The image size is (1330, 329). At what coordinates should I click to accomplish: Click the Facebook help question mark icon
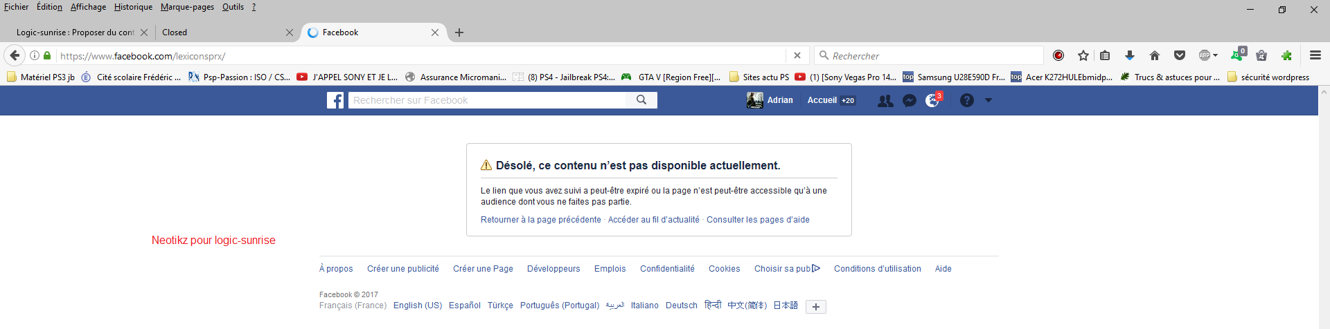click(x=967, y=100)
